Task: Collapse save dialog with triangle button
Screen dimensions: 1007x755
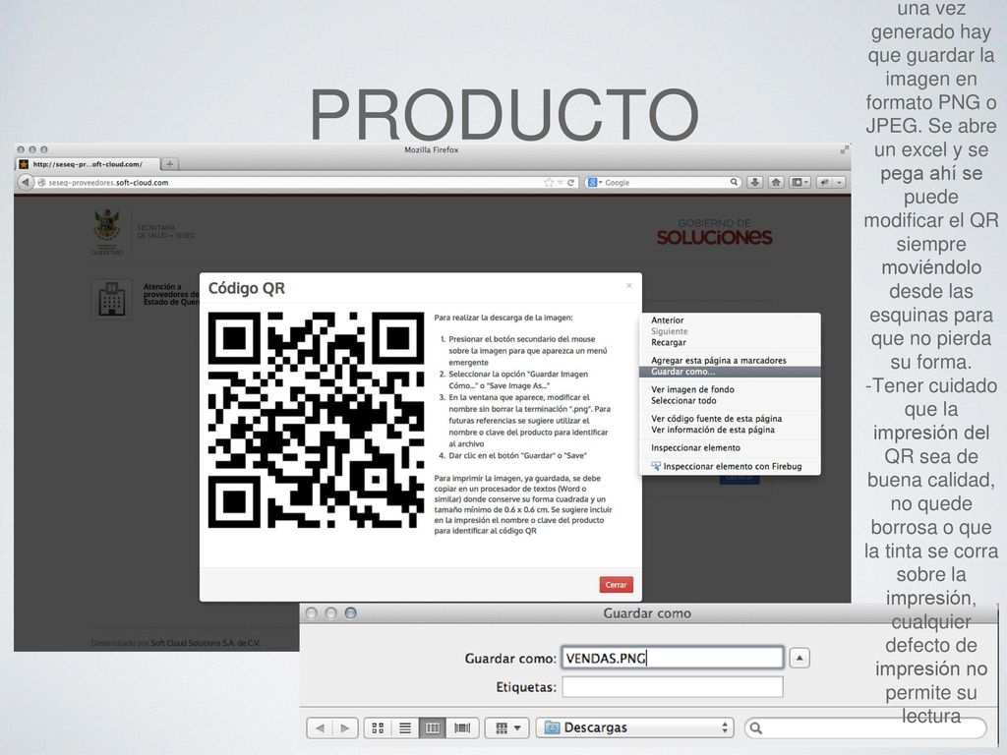Action: (800, 658)
